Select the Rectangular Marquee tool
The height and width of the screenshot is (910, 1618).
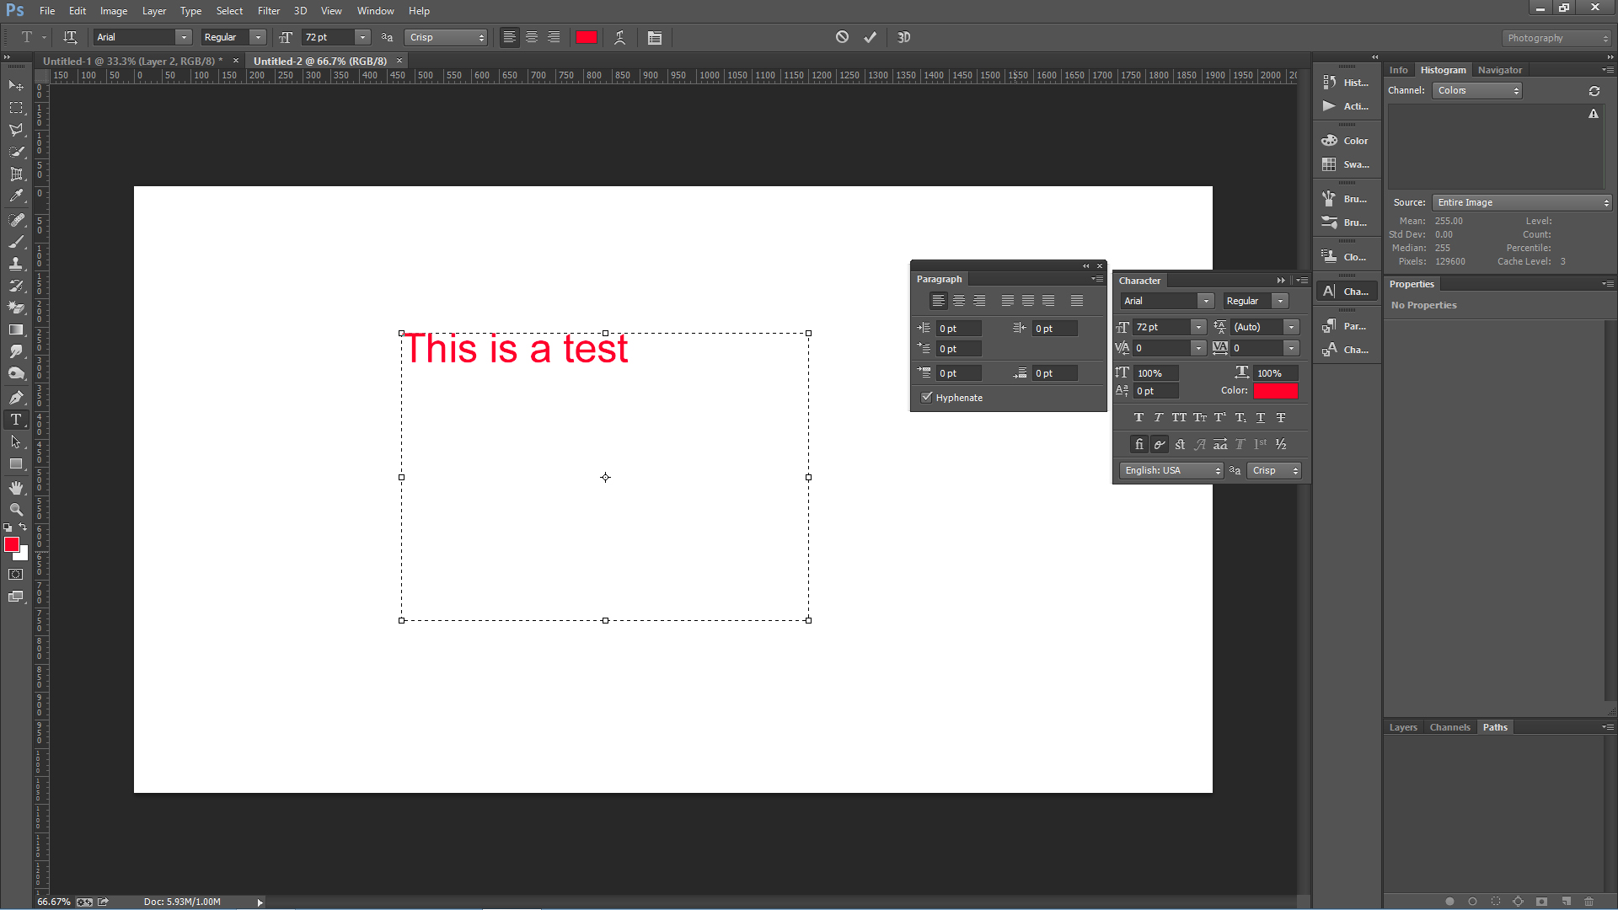tap(16, 108)
